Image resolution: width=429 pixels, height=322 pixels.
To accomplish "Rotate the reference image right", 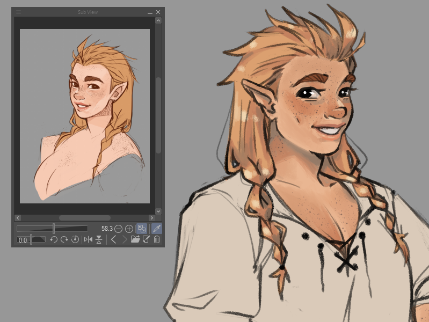I will pyautogui.click(x=64, y=239).
